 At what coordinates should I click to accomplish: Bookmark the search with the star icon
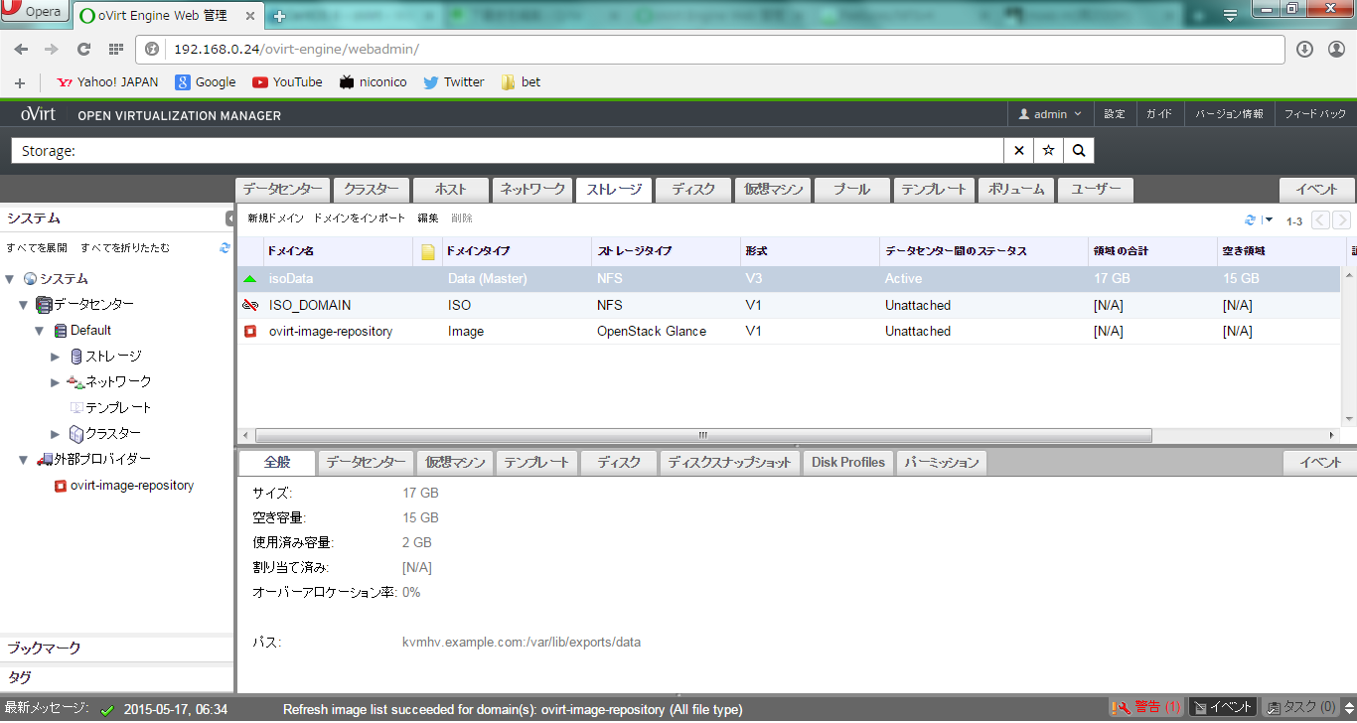1048,151
